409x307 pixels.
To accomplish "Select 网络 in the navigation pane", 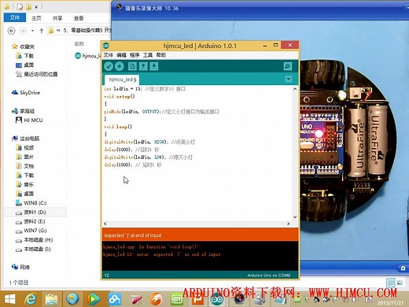I will 24,267.
